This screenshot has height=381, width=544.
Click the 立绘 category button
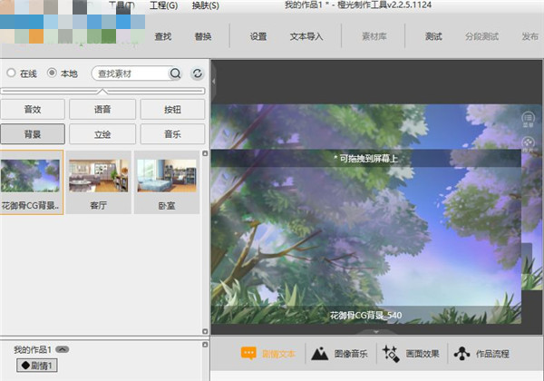click(102, 133)
